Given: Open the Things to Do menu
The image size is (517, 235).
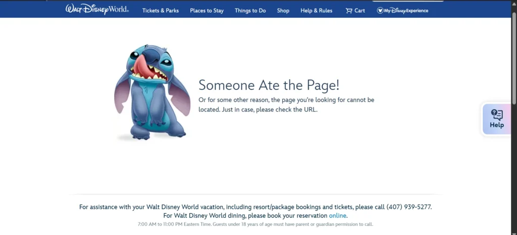Looking at the screenshot, I should pyautogui.click(x=250, y=11).
